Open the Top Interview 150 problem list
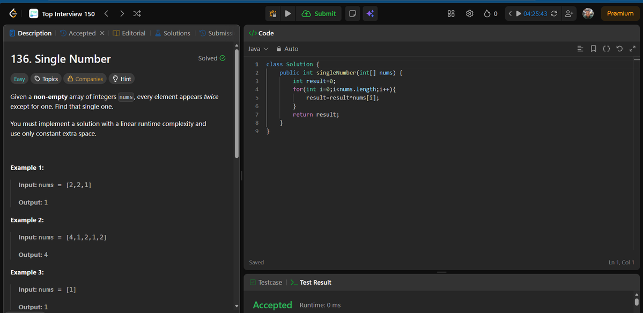 (62, 14)
